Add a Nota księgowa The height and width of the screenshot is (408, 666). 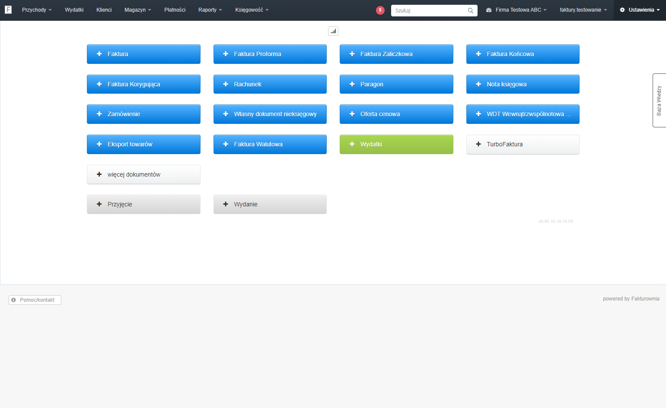point(523,84)
